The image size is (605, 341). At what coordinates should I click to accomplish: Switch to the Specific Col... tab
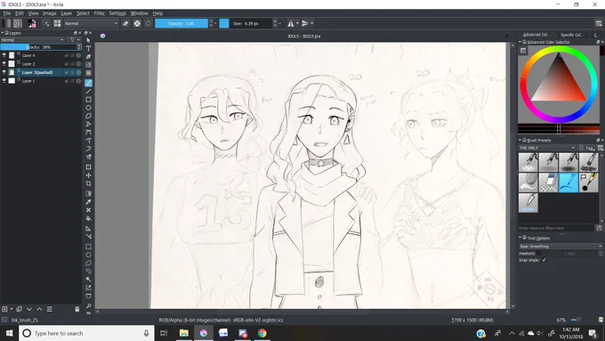pos(571,35)
